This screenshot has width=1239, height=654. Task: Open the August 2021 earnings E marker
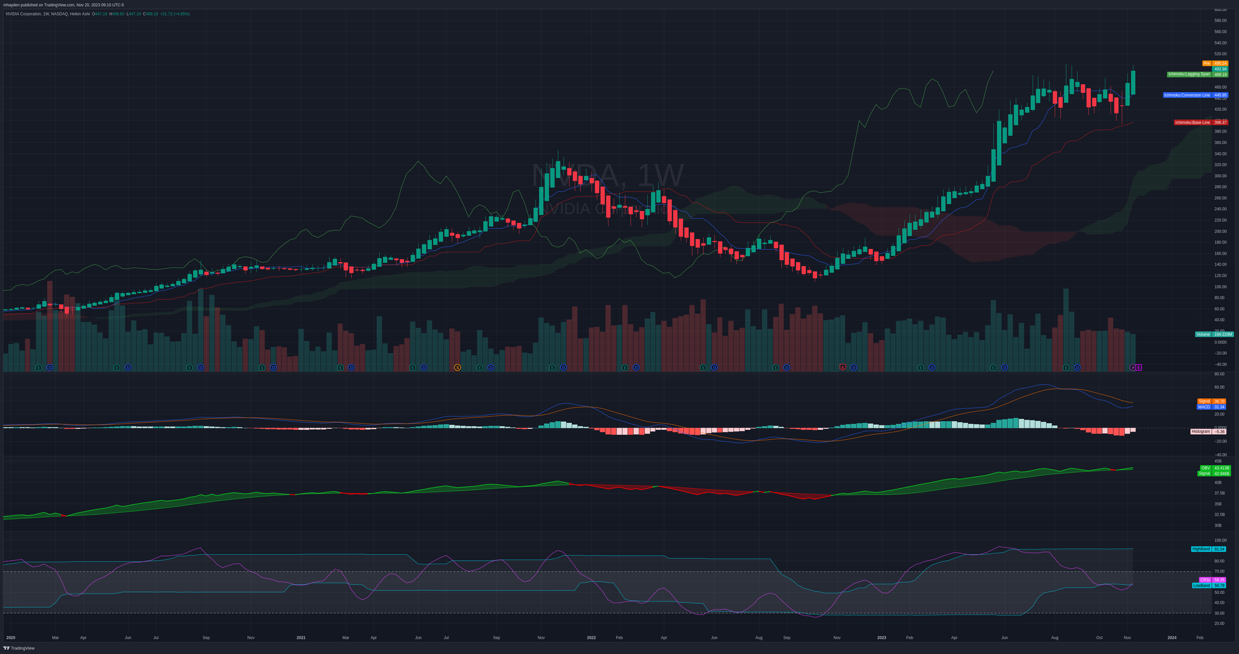[x=479, y=367]
